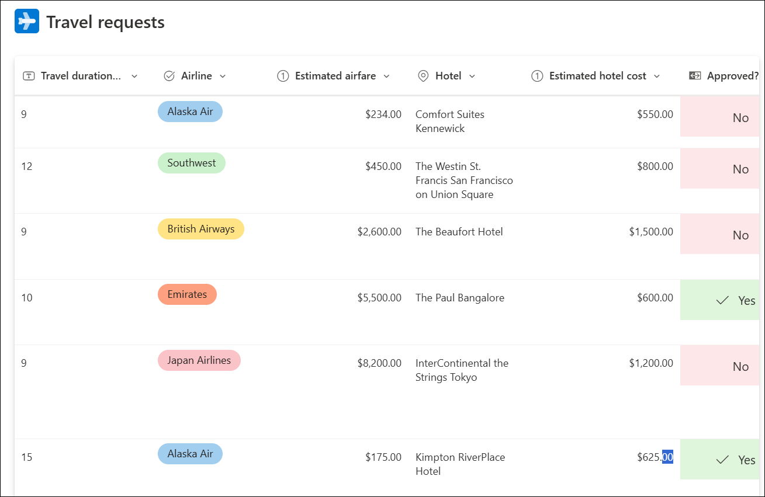Click the location pin icon beside Hotel header
This screenshot has height=497, width=765.
[423, 75]
